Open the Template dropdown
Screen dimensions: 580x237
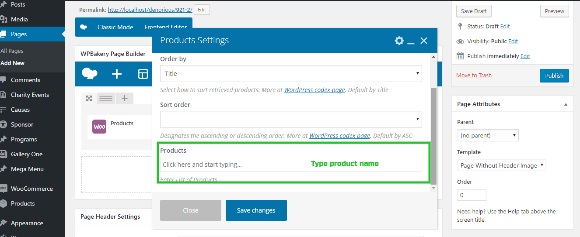click(x=502, y=165)
